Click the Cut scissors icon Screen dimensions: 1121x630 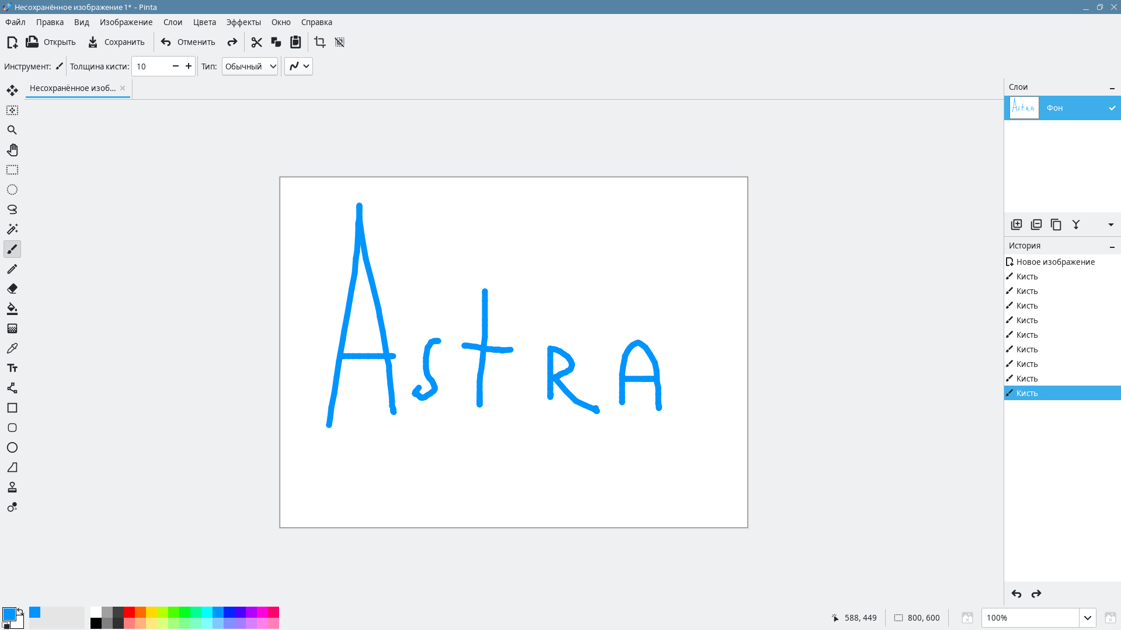pyautogui.click(x=256, y=42)
